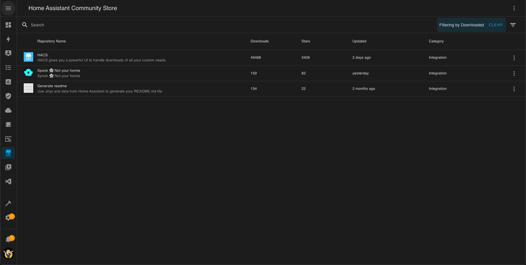The height and width of the screenshot is (265, 526).
Task: Open the HACS store sidebar icon
Action: point(8,153)
